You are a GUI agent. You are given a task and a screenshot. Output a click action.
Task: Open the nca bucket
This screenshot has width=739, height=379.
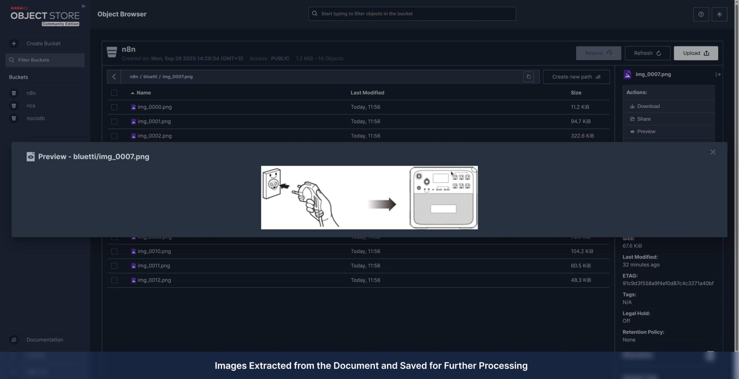pyautogui.click(x=31, y=106)
